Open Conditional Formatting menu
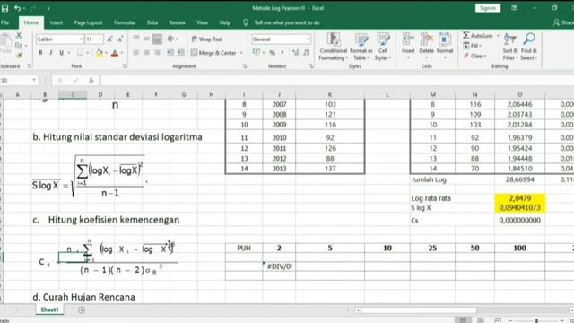The width and height of the screenshot is (574, 323). (333, 47)
